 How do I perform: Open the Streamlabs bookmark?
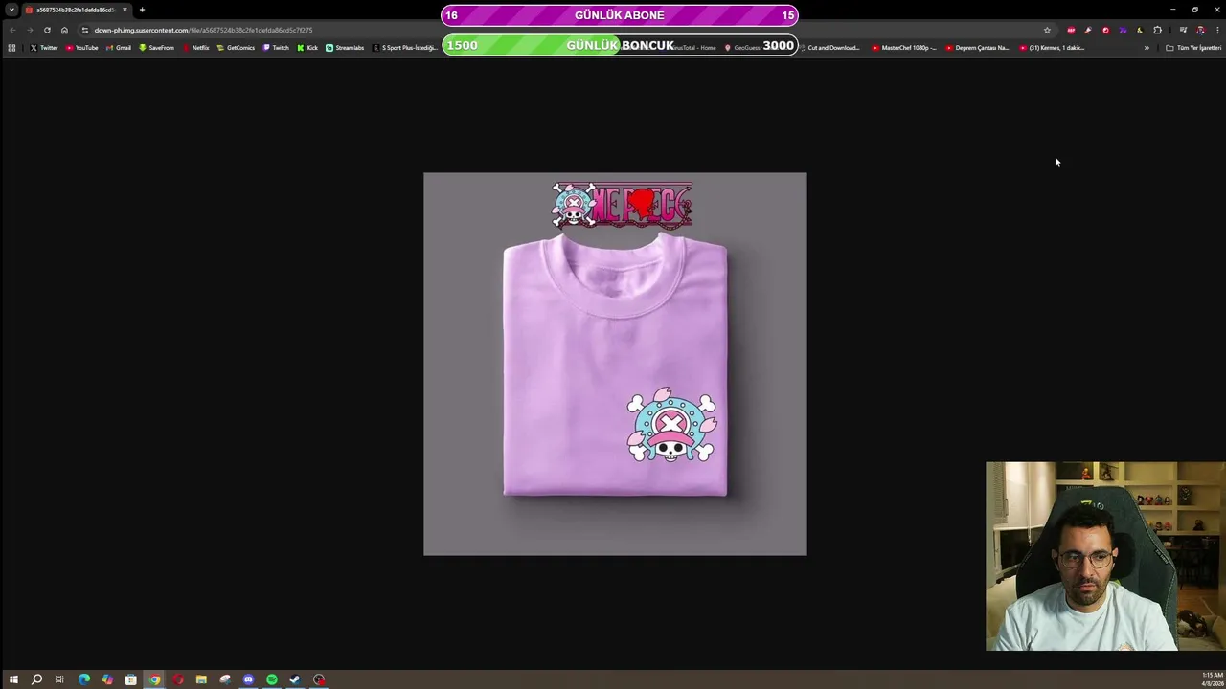point(345,47)
